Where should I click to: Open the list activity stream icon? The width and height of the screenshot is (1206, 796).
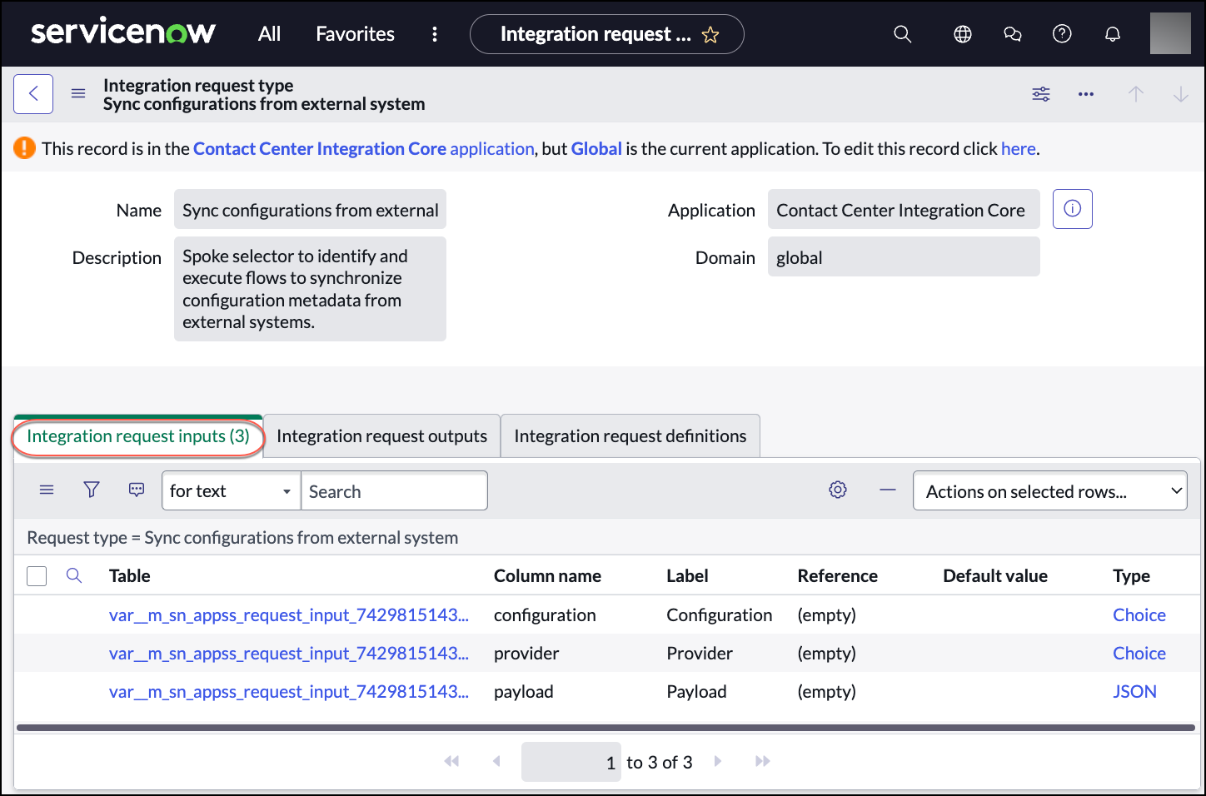pyautogui.click(x=137, y=490)
